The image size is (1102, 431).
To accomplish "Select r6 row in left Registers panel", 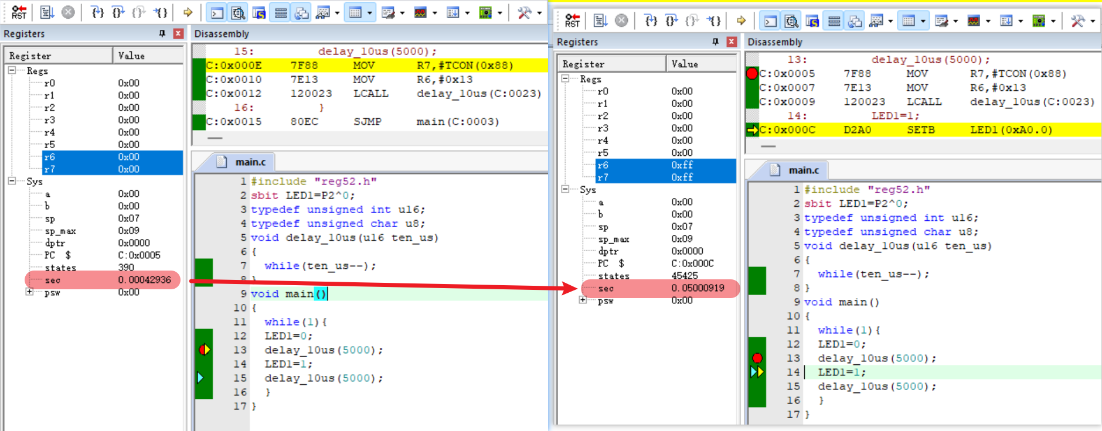I will click(113, 156).
